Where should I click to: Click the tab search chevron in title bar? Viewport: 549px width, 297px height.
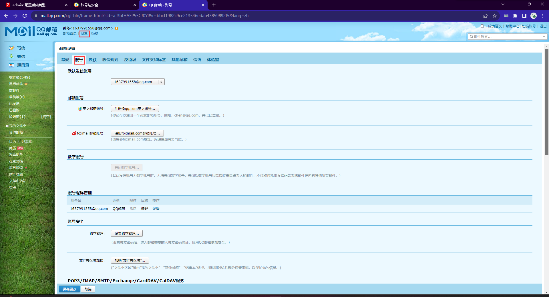(x=503, y=4)
